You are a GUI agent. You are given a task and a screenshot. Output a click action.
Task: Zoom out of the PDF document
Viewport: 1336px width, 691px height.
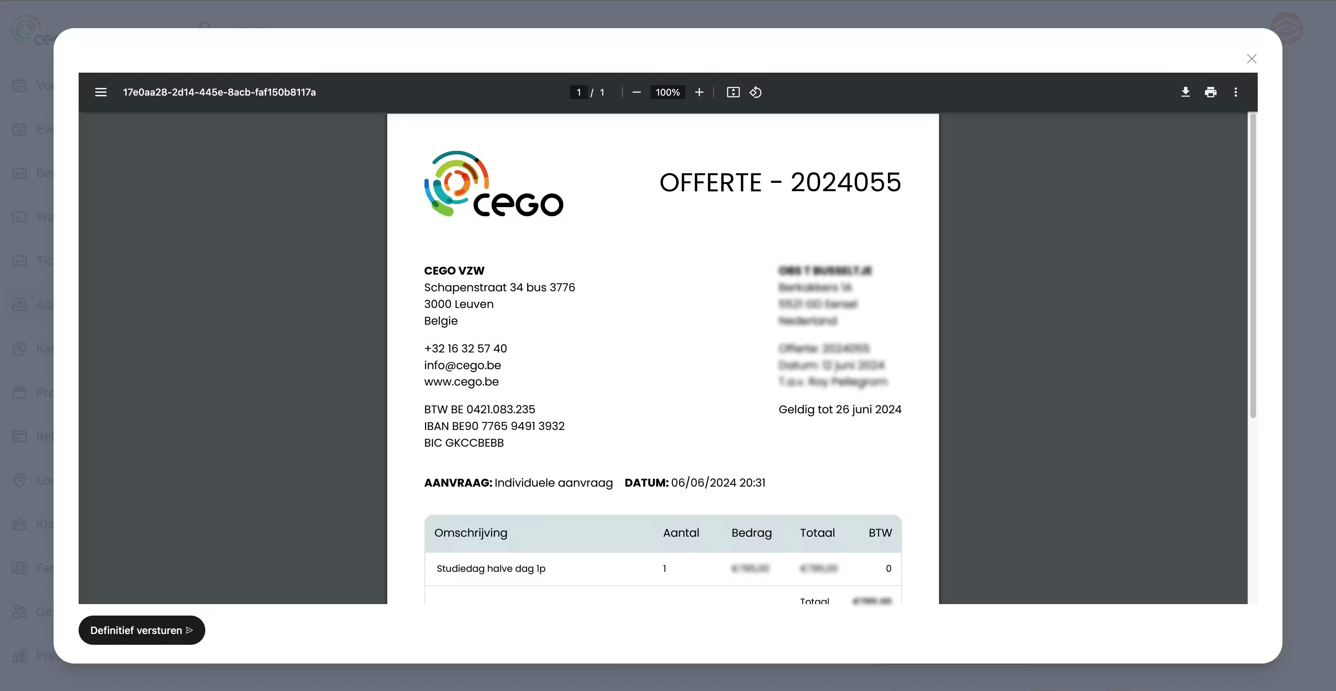(636, 92)
